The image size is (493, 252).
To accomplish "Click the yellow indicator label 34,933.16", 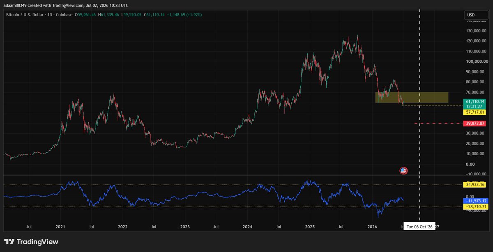I will pos(475,185).
